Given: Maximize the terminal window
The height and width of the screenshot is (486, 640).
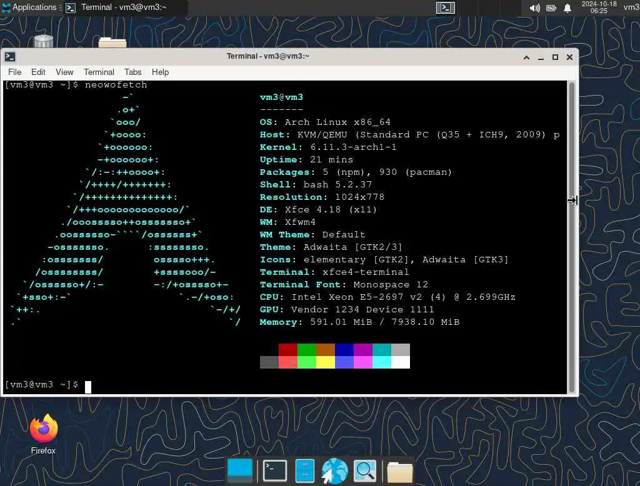Looking at the screenshot, I should coord(555,57).
